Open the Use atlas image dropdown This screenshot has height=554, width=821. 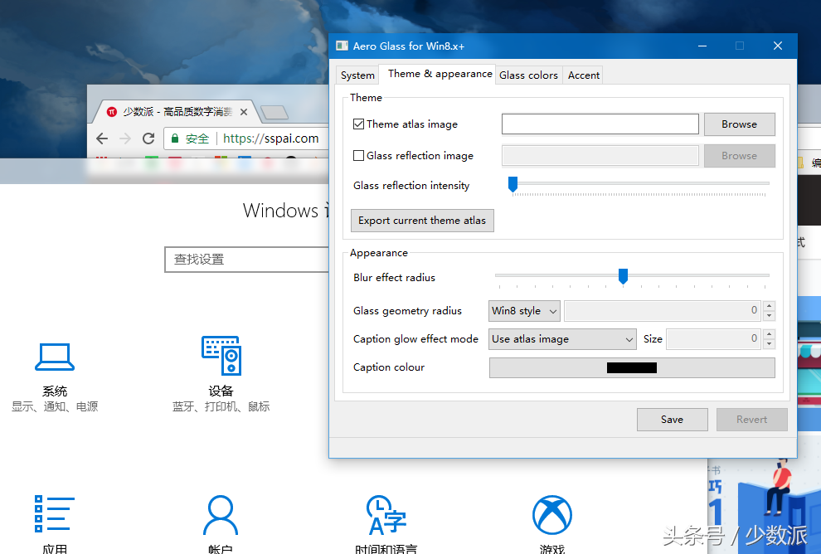pos(562,339)
